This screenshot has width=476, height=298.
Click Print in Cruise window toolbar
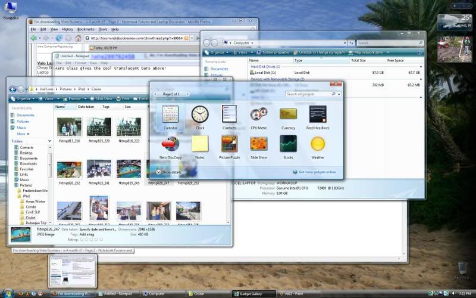coord(123,99)
